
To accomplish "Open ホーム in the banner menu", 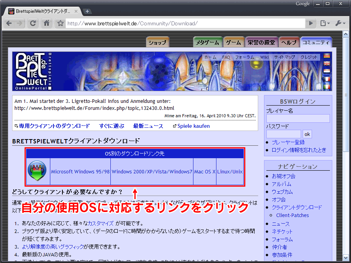I will (x=210, y=57).
